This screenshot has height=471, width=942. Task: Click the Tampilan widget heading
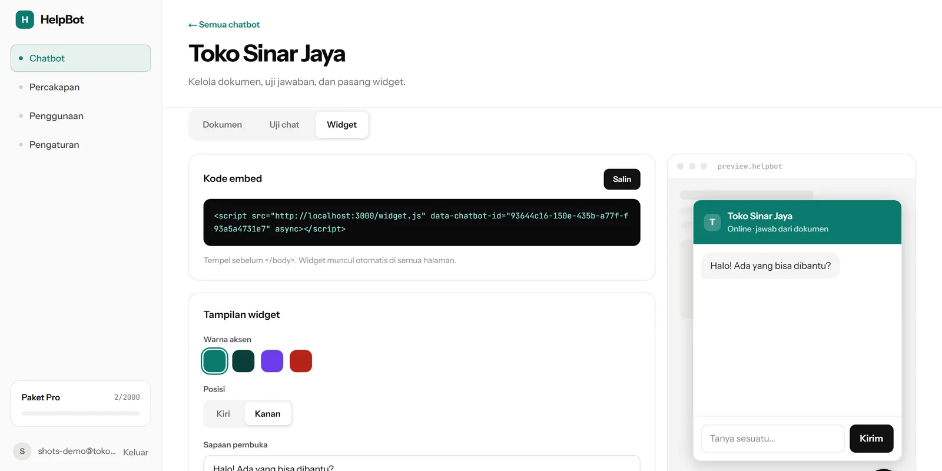tap(241, 314)
